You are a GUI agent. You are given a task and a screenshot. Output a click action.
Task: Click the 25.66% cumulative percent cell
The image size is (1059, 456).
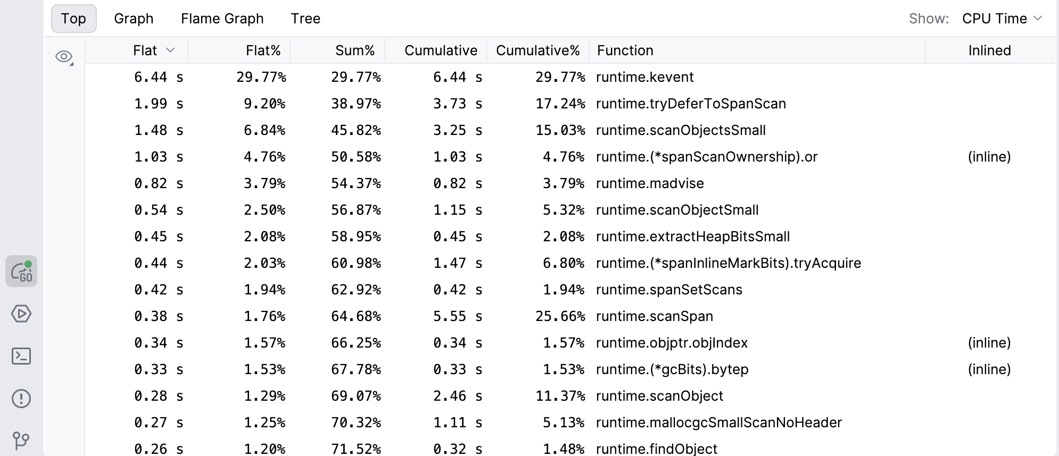coord(560,316)
